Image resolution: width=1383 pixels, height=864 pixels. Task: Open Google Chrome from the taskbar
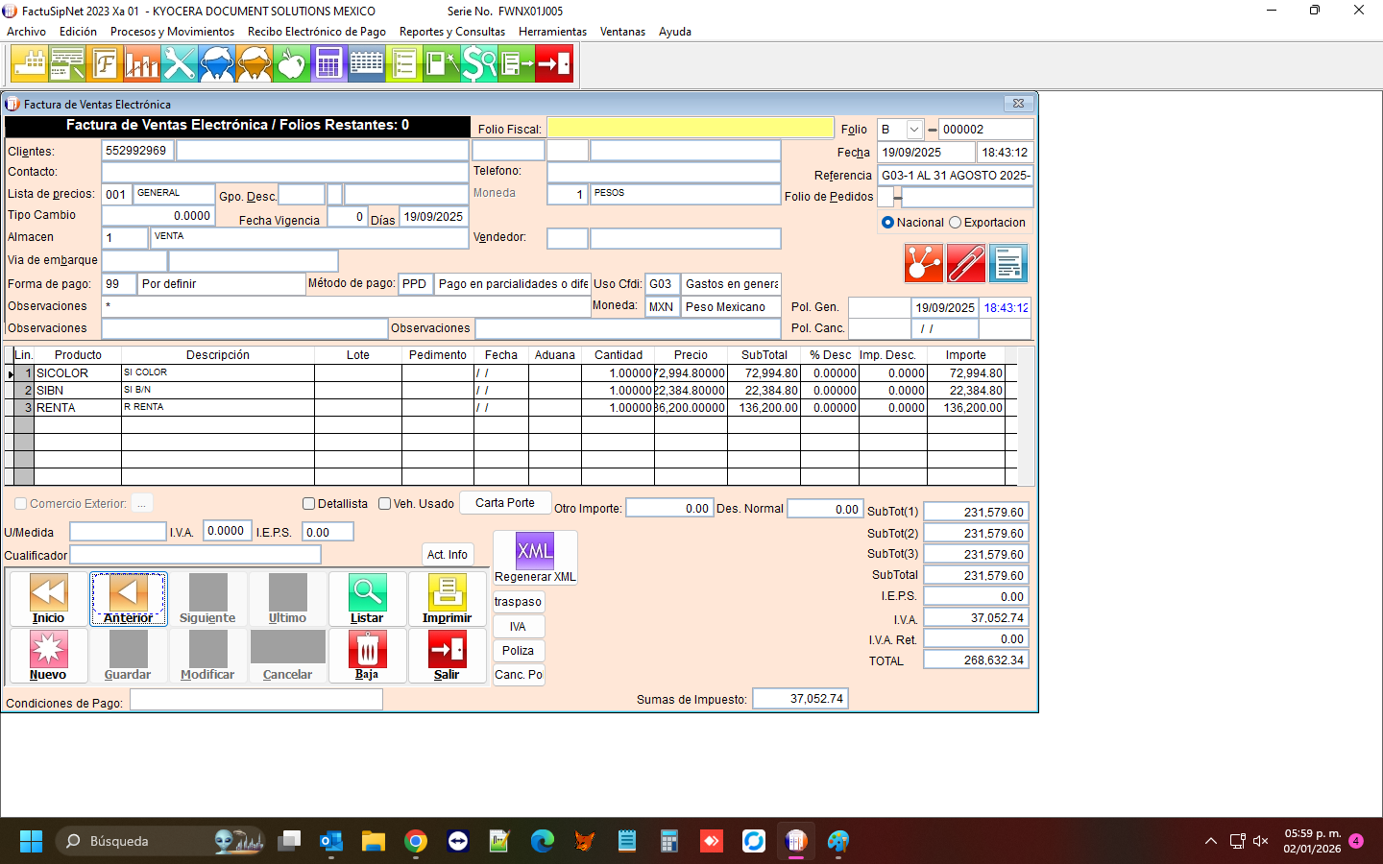(416, 842)
